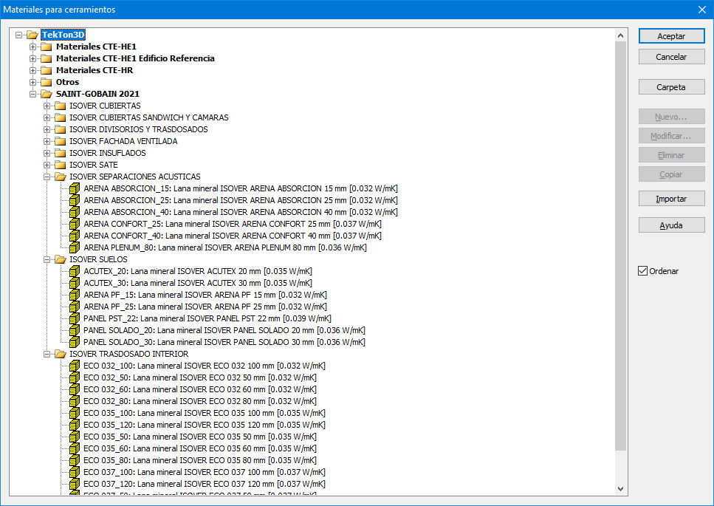Click the tree scrollbar down arrow
714x506 pixels.
[621, 489]
